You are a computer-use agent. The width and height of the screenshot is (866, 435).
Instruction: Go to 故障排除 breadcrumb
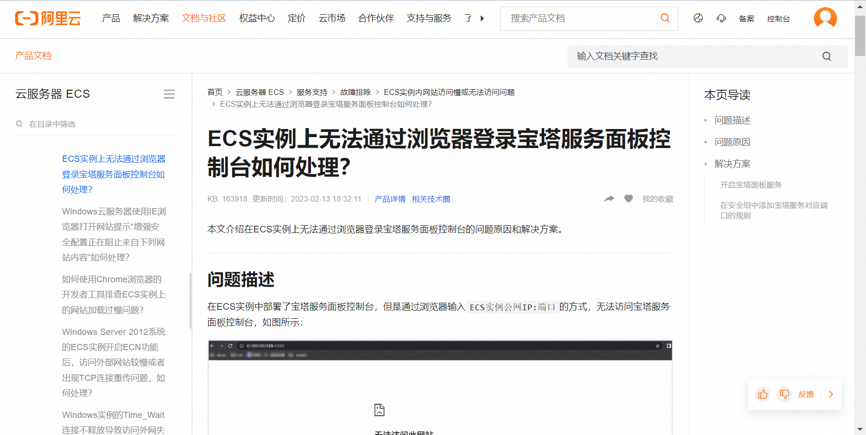(x=356, y=92)
